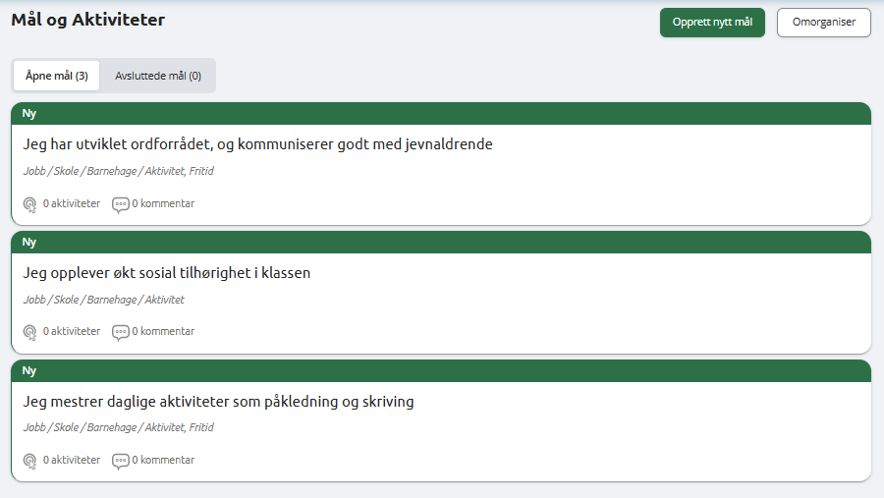This screenshot has height=498, width=884.
Task: Click the Opprett nytt mål button
Action: 712,23
